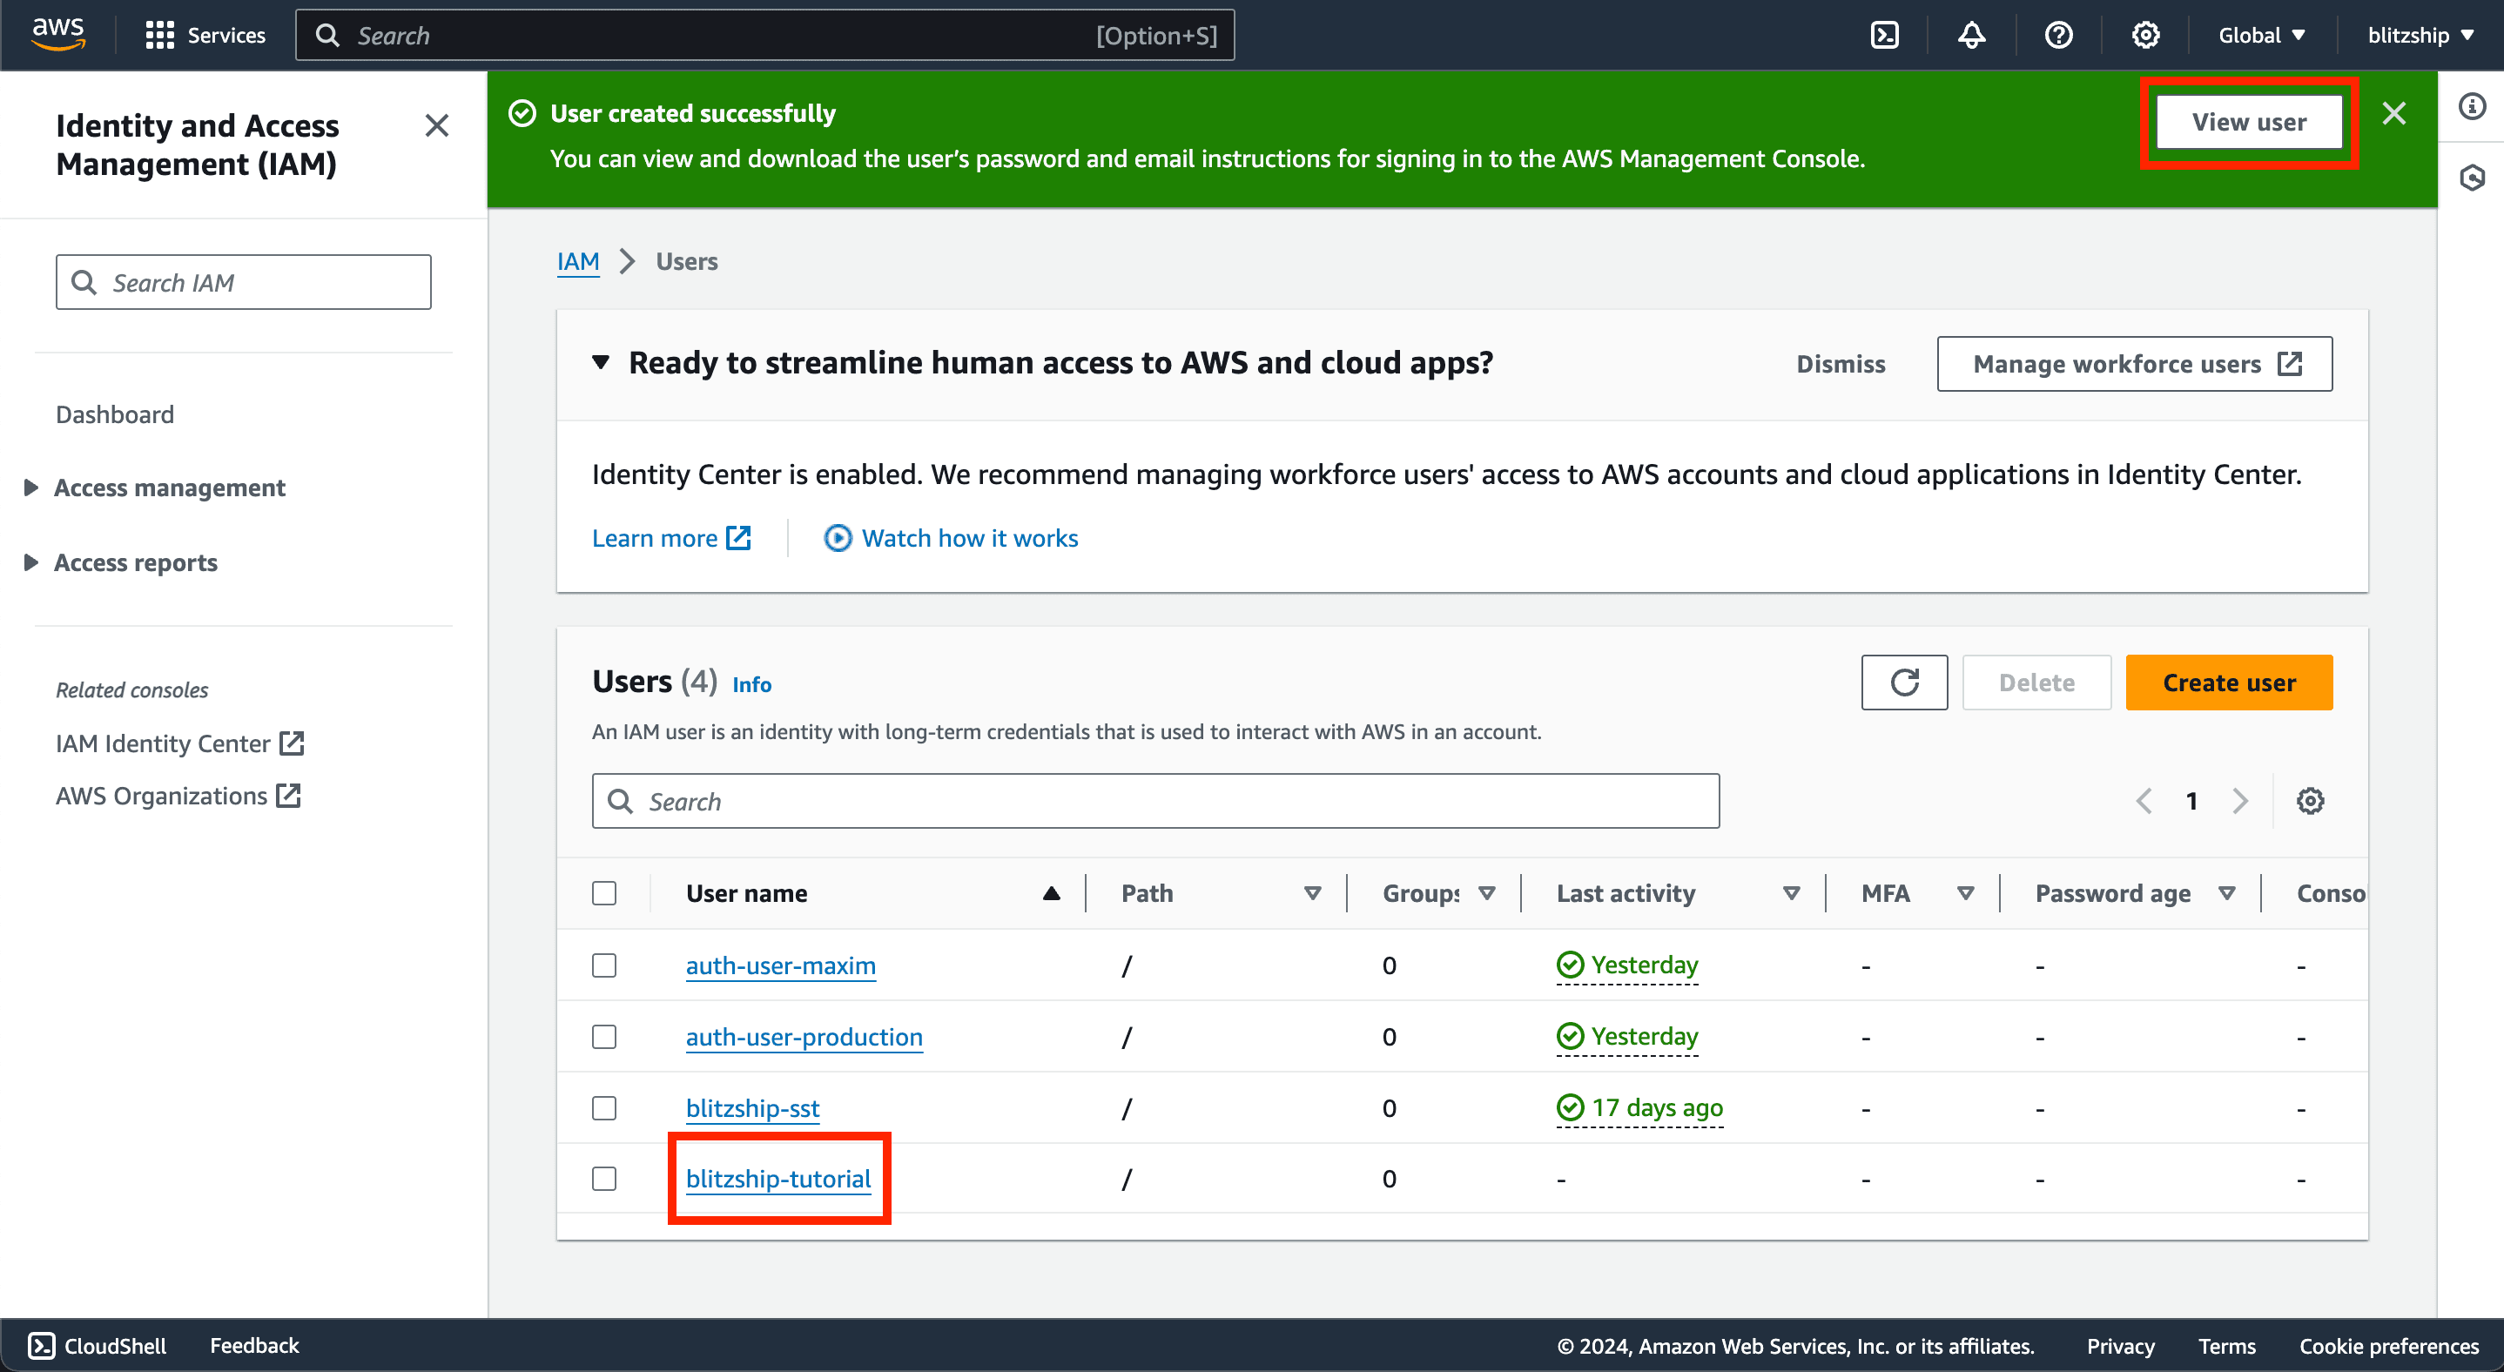Dismiss the Identity Center recommendation
The width and height of the screenshot is (2504, 1372).
[1840, 363]
